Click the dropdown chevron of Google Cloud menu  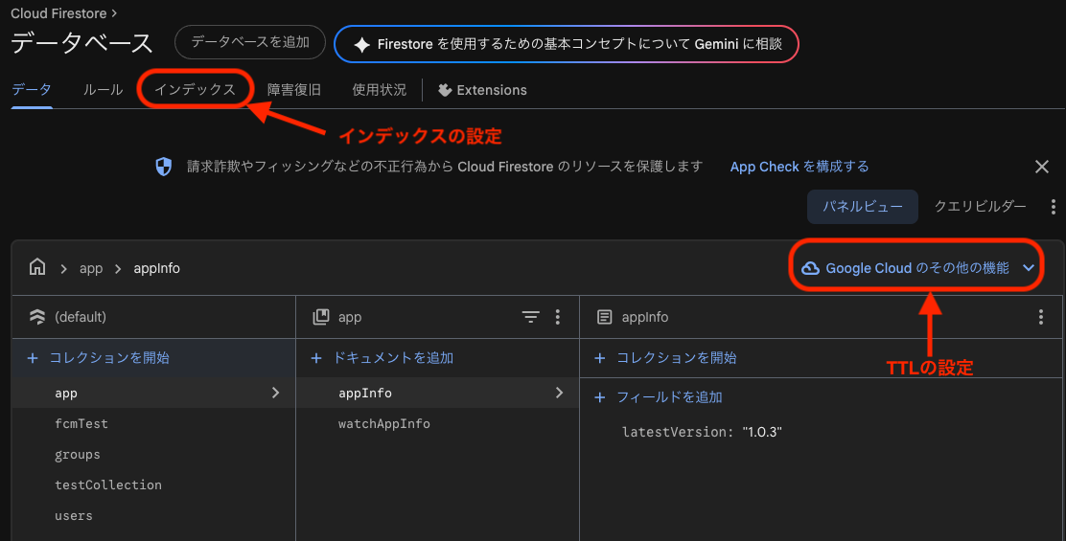pos(1029,268)
